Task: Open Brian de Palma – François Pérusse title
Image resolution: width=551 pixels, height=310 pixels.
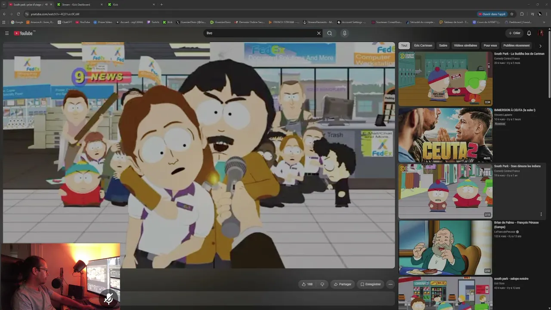Action: click(517, 225)
